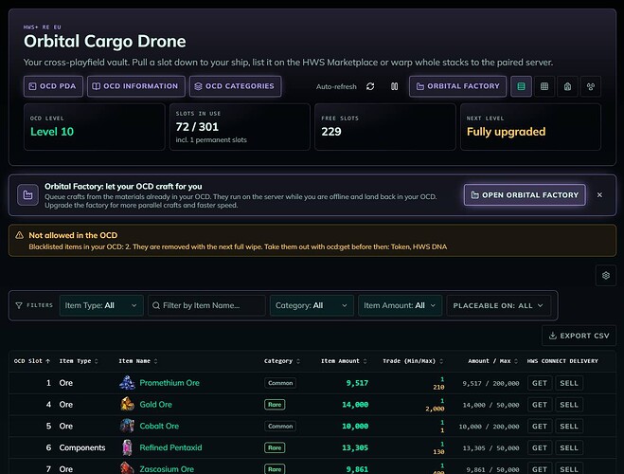Click the Level 10 OCD level value

click(52, 132)
